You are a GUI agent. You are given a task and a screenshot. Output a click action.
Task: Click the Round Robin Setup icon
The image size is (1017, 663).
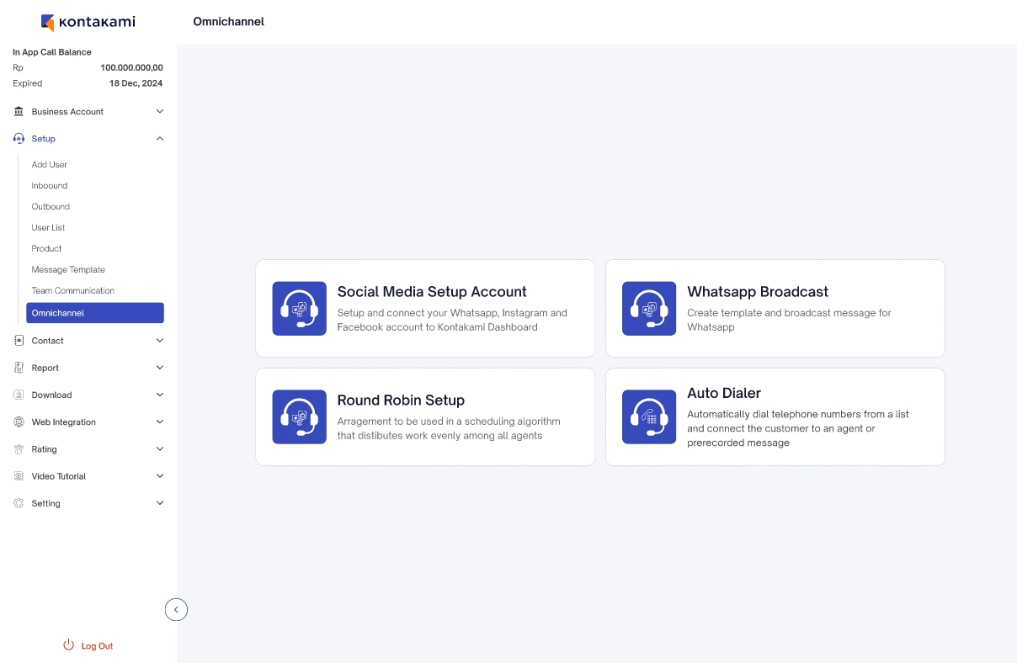299,416
